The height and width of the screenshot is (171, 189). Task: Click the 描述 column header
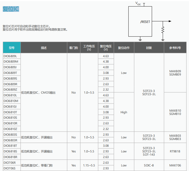point(44,48)
